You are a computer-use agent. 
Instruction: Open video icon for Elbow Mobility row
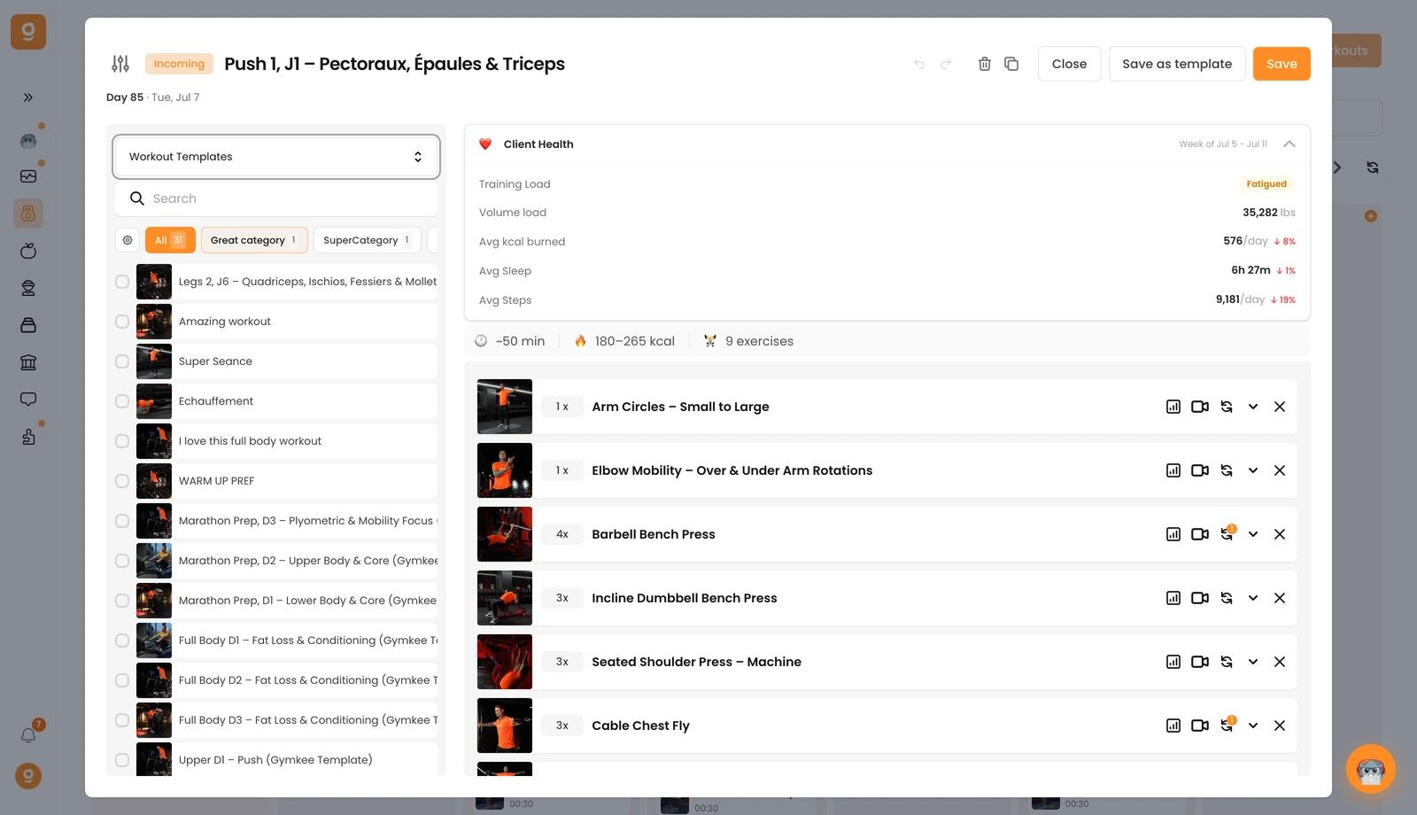coord(1200,470)
